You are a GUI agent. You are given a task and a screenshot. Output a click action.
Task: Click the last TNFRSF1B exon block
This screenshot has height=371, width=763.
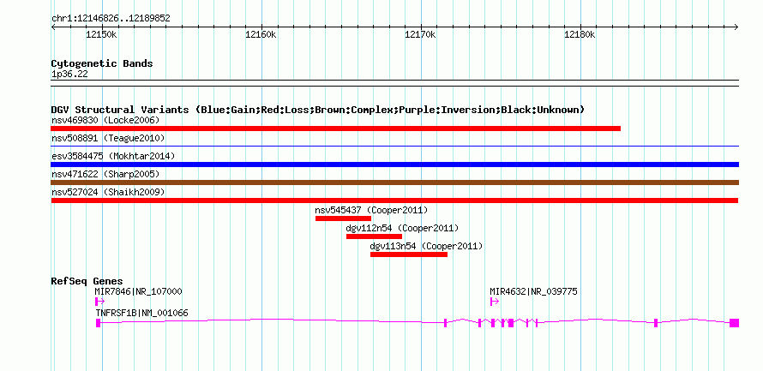[x=735, y=323]
